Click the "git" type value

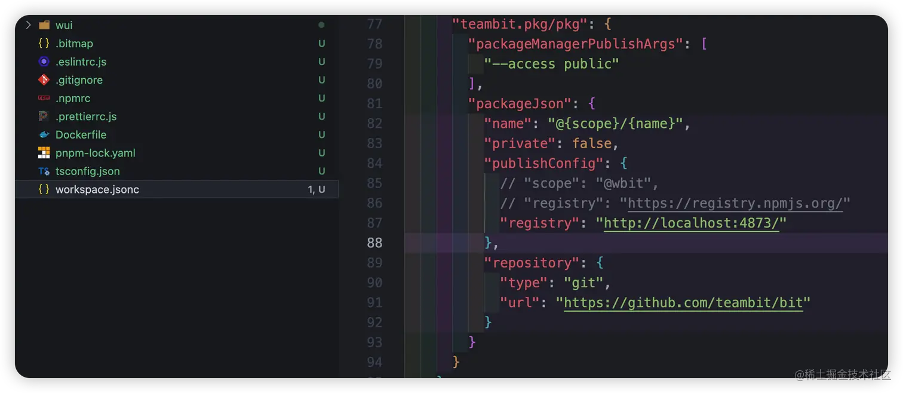coord(583,283)
